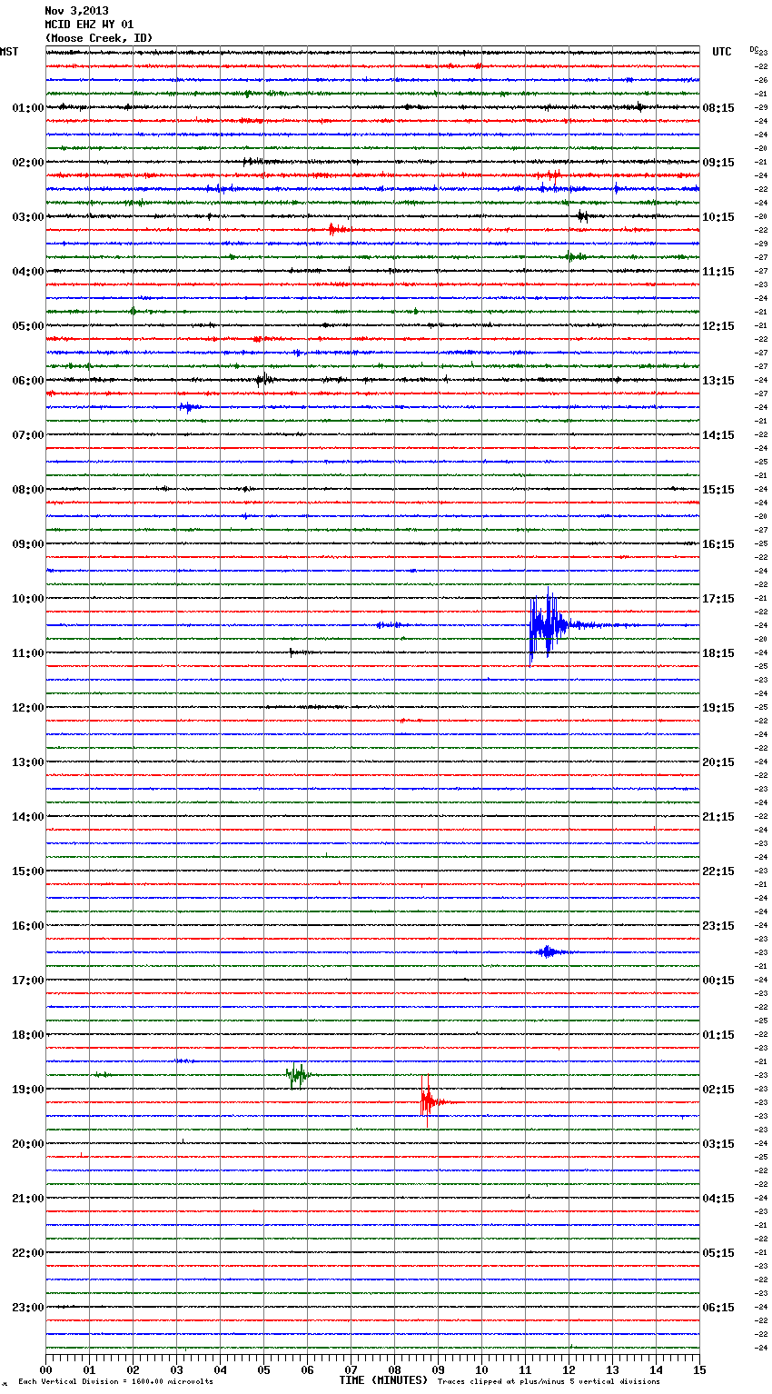Click the 00:15 UTC time label
Image resolution: width=772 pixels, height=1394 pixels.
coord(718,981)
